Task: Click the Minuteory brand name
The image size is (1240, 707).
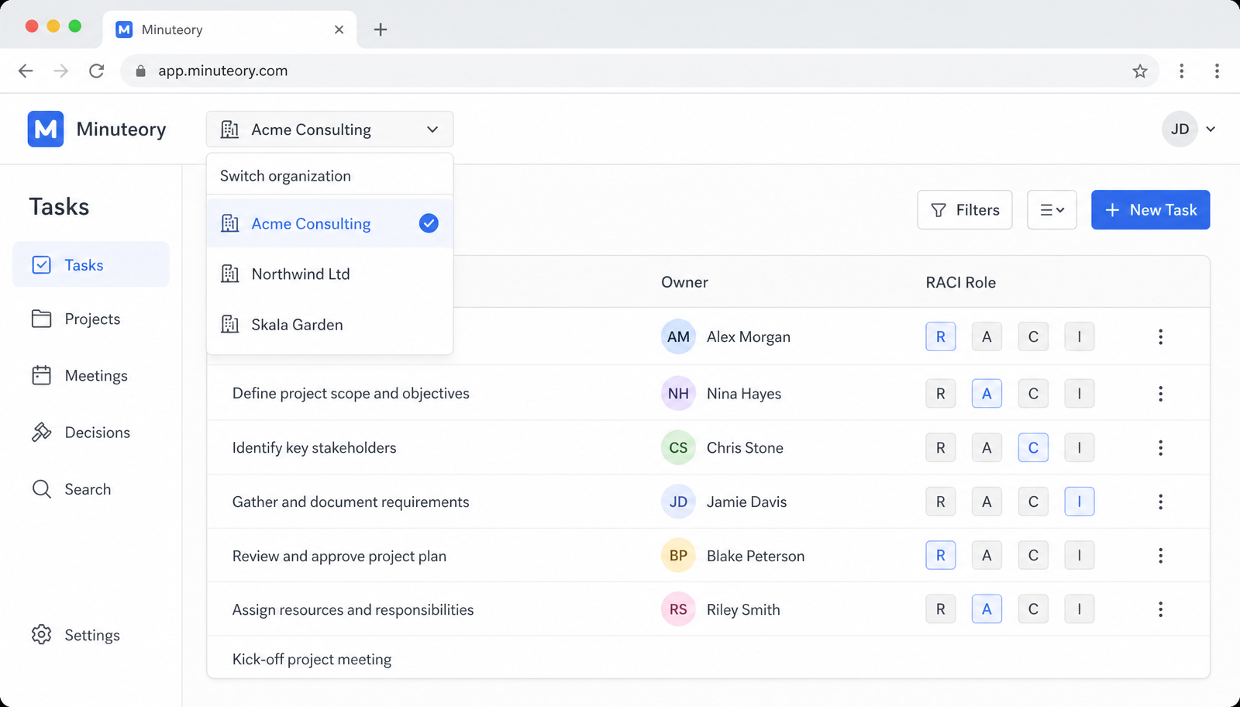Action: (x=121, y=129)
